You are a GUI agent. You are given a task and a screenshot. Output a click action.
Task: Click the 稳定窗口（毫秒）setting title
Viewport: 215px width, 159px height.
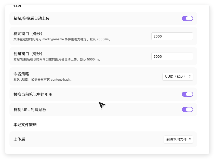pos(28,34)
